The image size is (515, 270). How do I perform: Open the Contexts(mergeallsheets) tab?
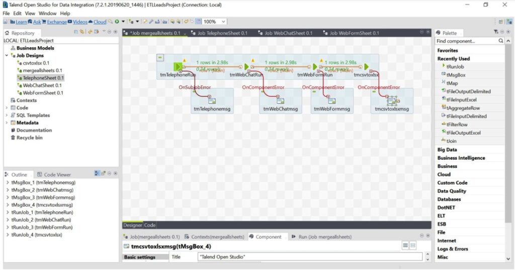click(214, 236)
